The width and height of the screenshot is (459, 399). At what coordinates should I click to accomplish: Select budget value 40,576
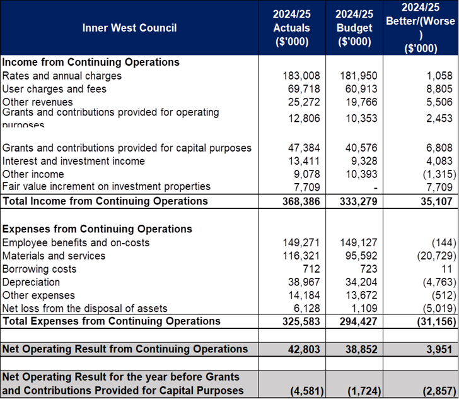point(361,148)
